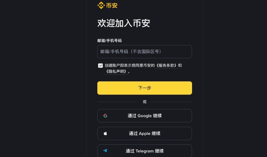
Task: Open the 《隐私声明》 link
Action: click(x=117, y=71)
